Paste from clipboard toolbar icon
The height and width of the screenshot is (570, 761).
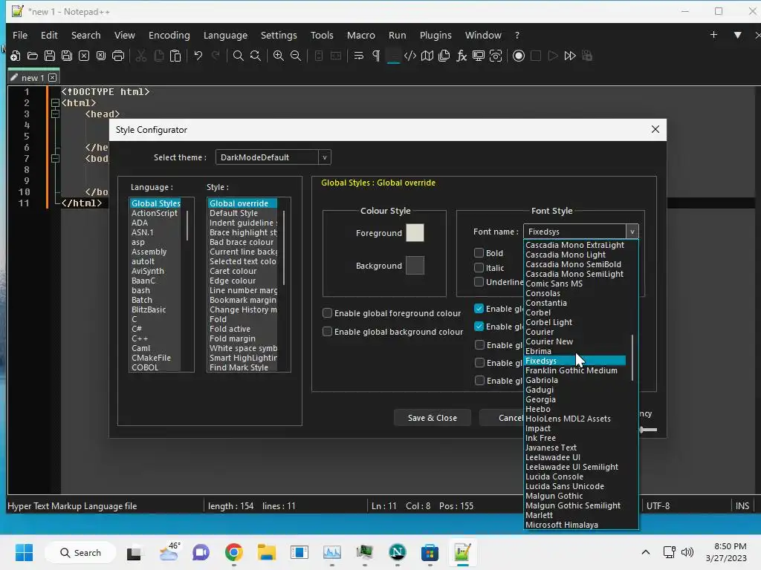[175, 56]
